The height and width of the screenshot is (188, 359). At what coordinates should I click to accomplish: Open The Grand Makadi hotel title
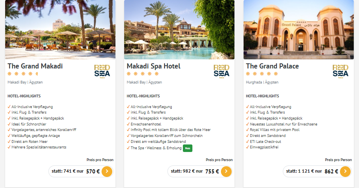pos(35,66)
